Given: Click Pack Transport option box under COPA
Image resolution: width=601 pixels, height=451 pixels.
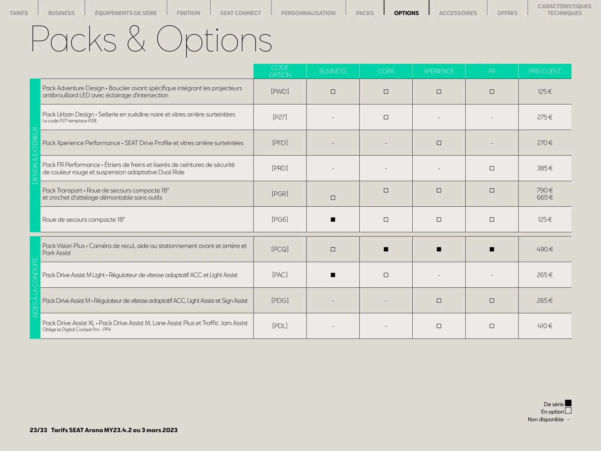Looking at the screenshot, I should (x=386, y=190).
